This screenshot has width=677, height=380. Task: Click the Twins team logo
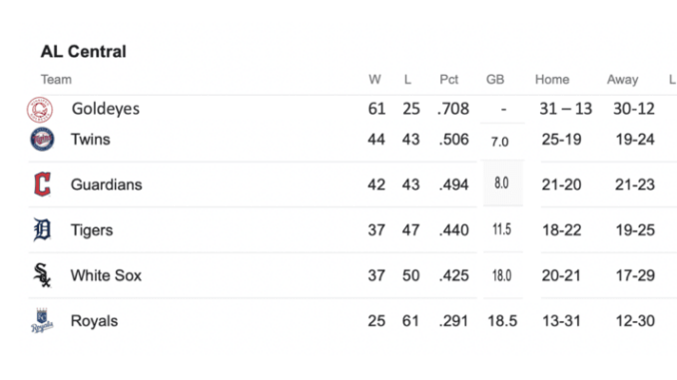(x=42, y=140)
